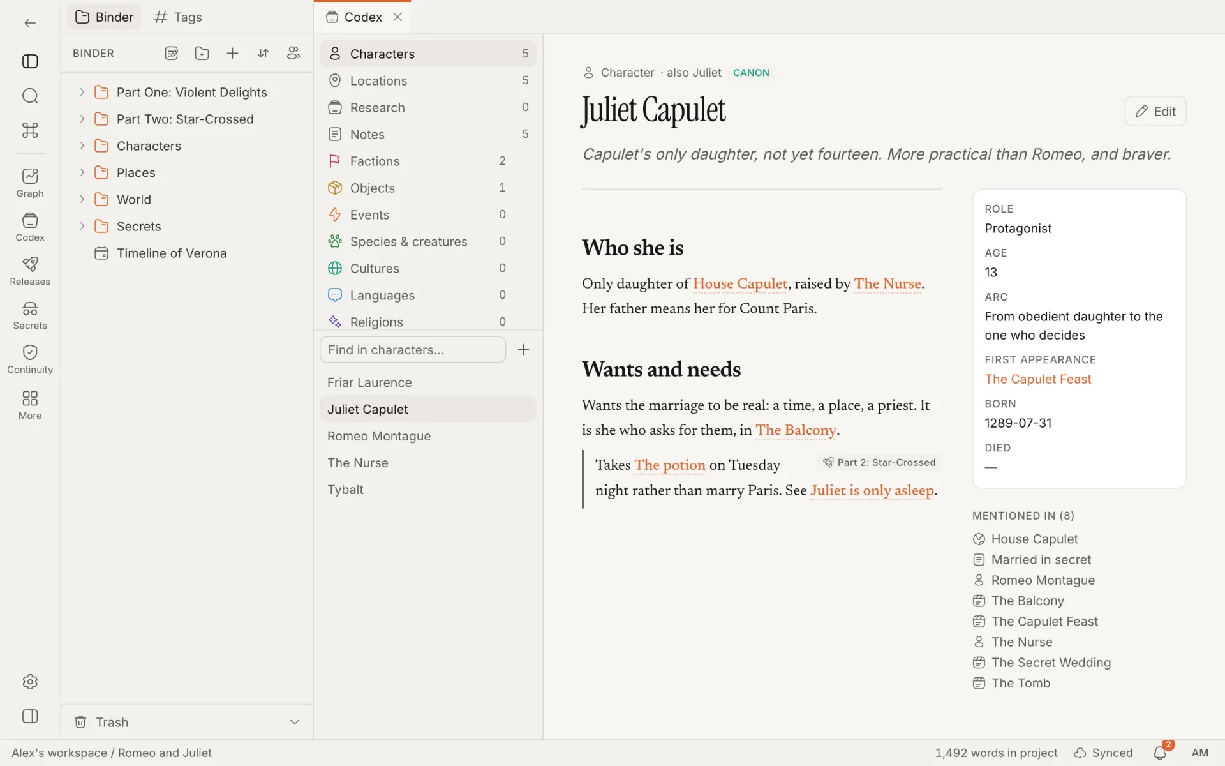
Task: Click the Synced status indicator
Action: coord(1103,753)
